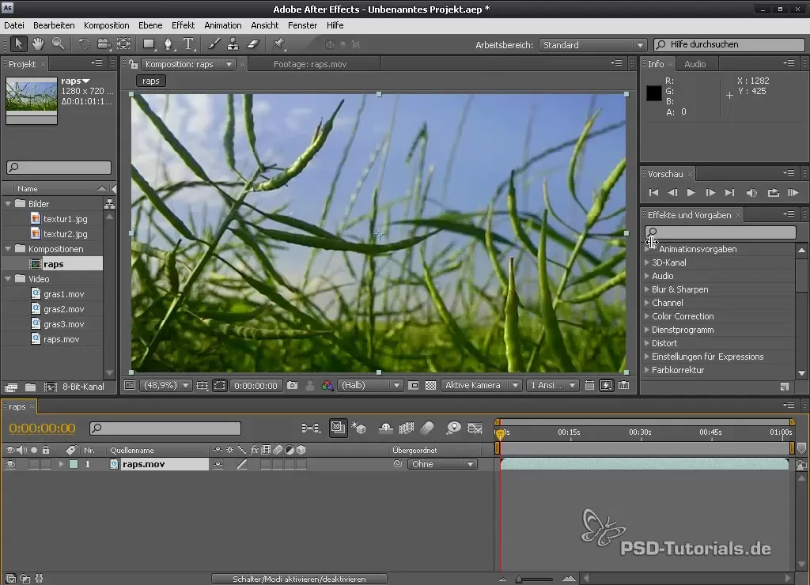Hide the raps.mov layer with eye icon

tap(10, 464)
